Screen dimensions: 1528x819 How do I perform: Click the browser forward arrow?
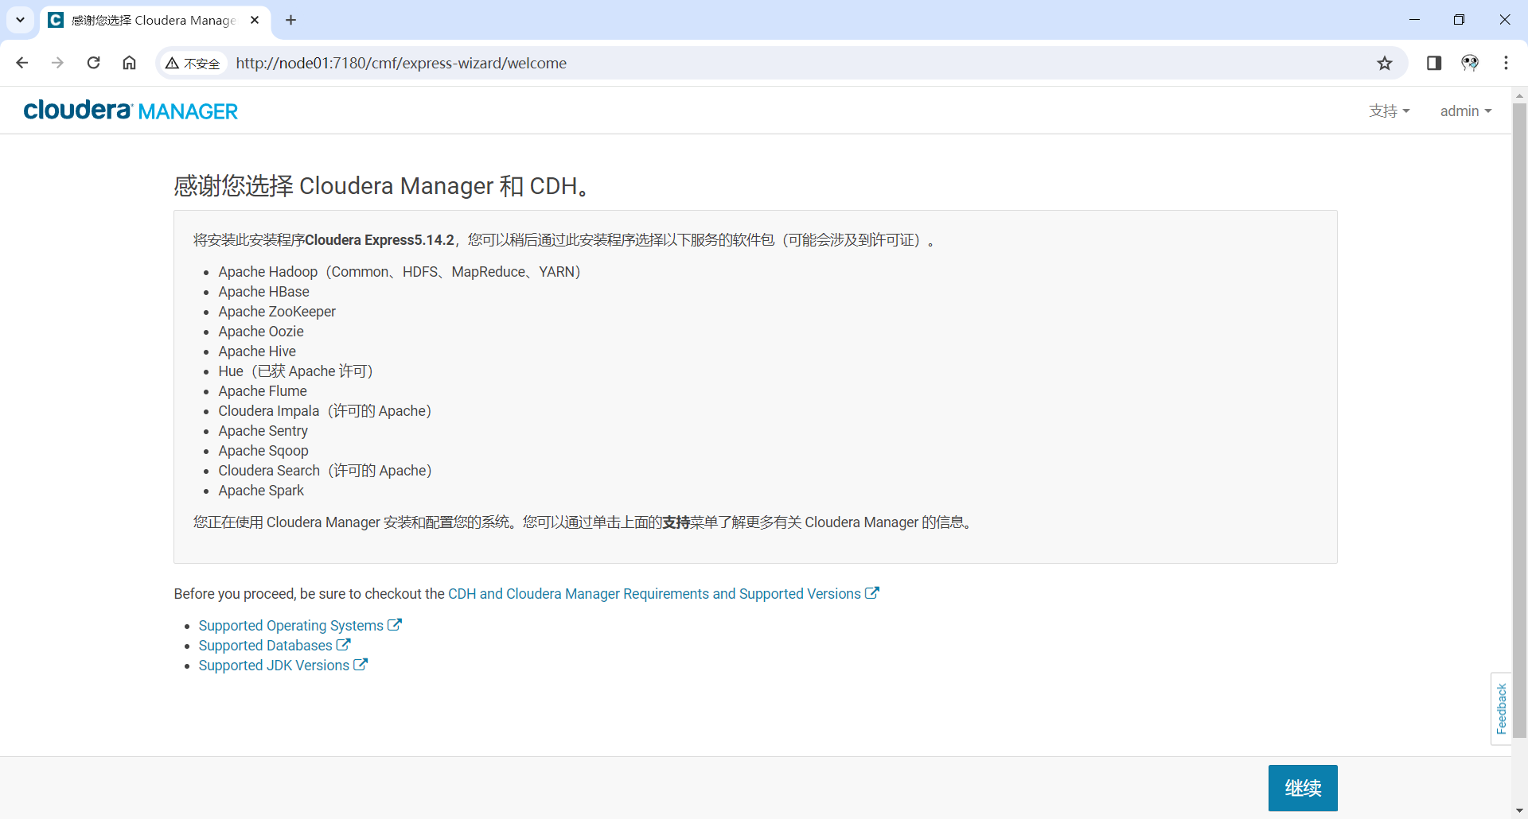pos(57,63)
